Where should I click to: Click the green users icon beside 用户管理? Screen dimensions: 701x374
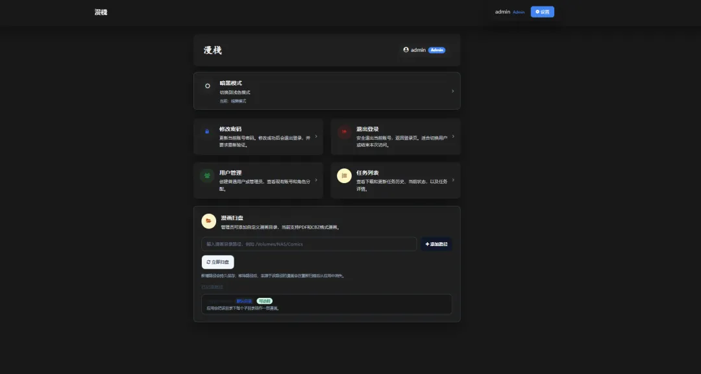(207, 176)
